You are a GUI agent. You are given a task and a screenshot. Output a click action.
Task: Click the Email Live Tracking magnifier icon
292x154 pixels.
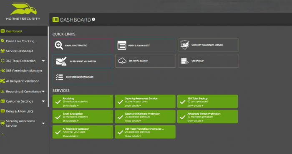click(x=59, y=46)
